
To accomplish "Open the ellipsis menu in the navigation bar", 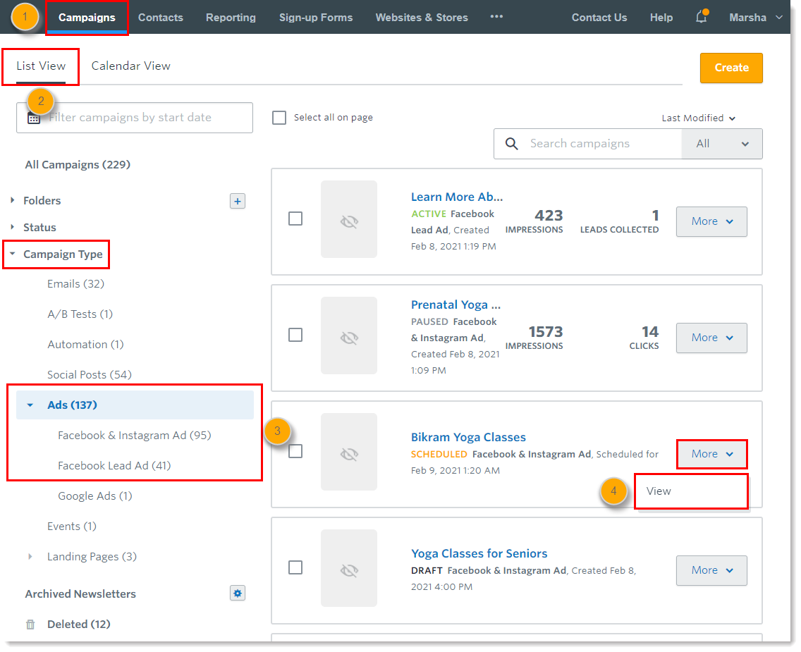I will coord(496,17).
